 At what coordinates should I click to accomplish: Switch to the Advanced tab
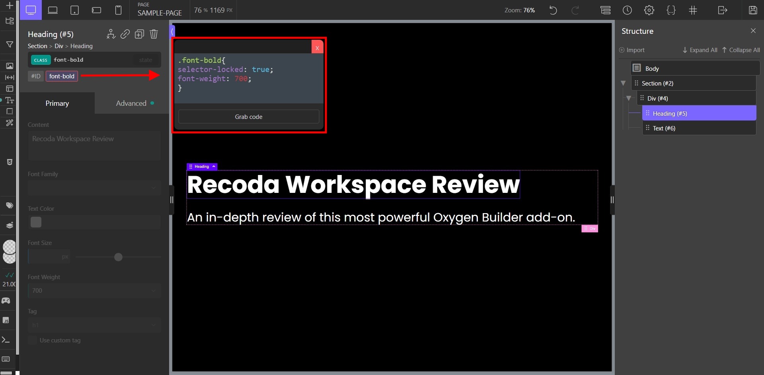[132, 103]
